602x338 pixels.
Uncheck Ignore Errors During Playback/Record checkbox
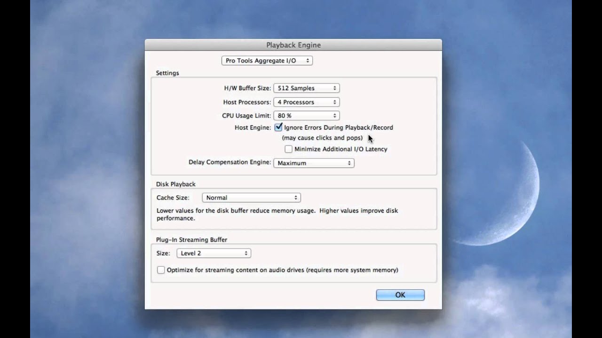coord(278,127)
